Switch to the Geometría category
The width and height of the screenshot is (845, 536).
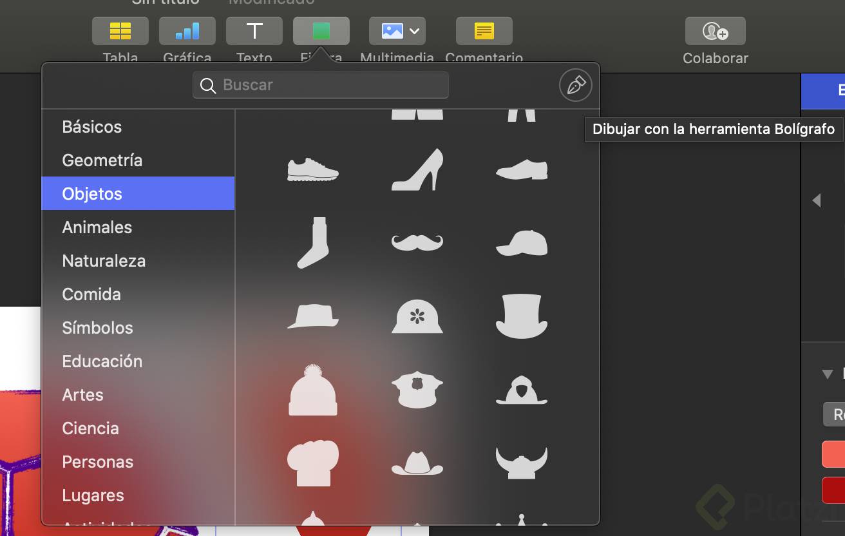click(138, 160)
